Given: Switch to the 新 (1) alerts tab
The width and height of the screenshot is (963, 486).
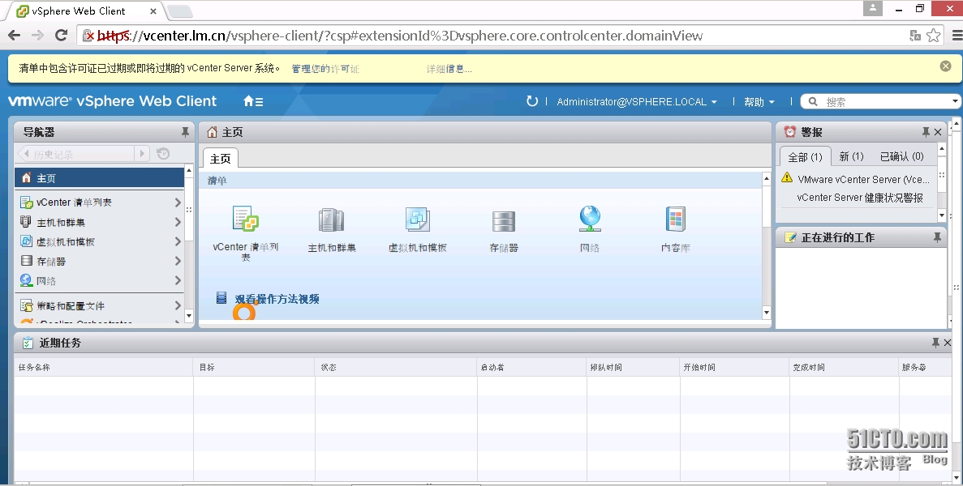Looking at the screenshot, I should [x=851, y=156].
